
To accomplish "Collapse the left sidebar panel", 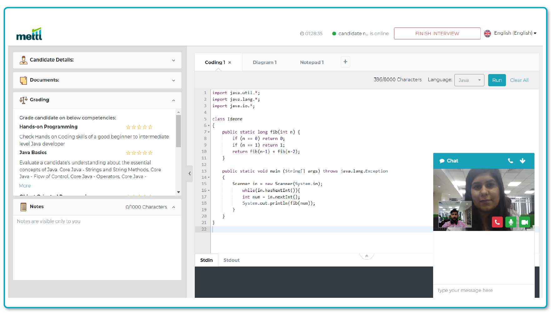I will tap(190, 173).
